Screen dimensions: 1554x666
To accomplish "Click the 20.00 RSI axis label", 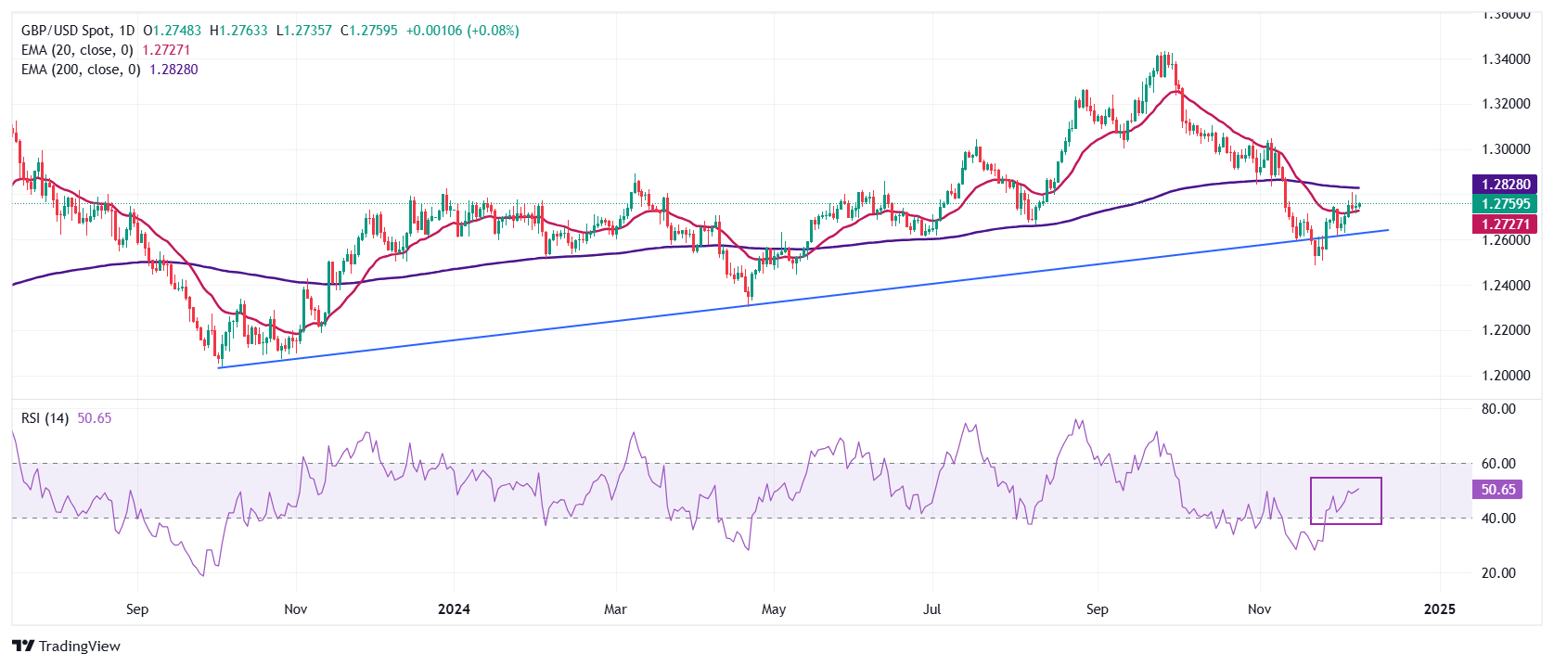I will pyautogui.click(x=1497, y=573).
